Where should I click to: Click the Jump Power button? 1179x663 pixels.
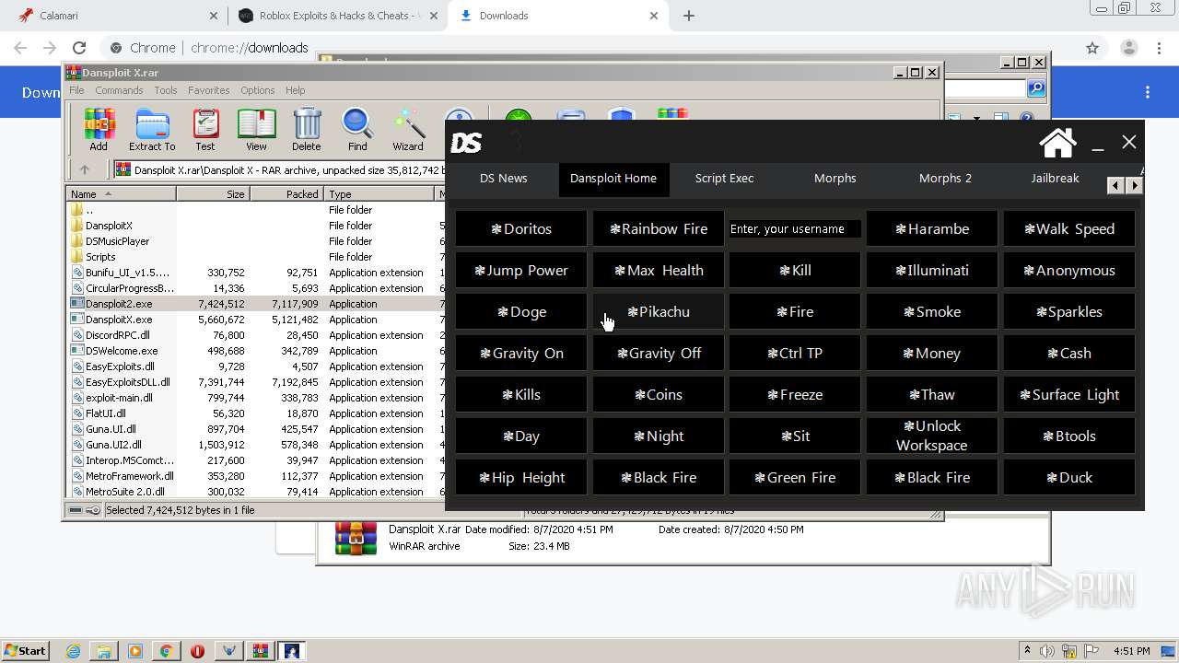[521, 271]
